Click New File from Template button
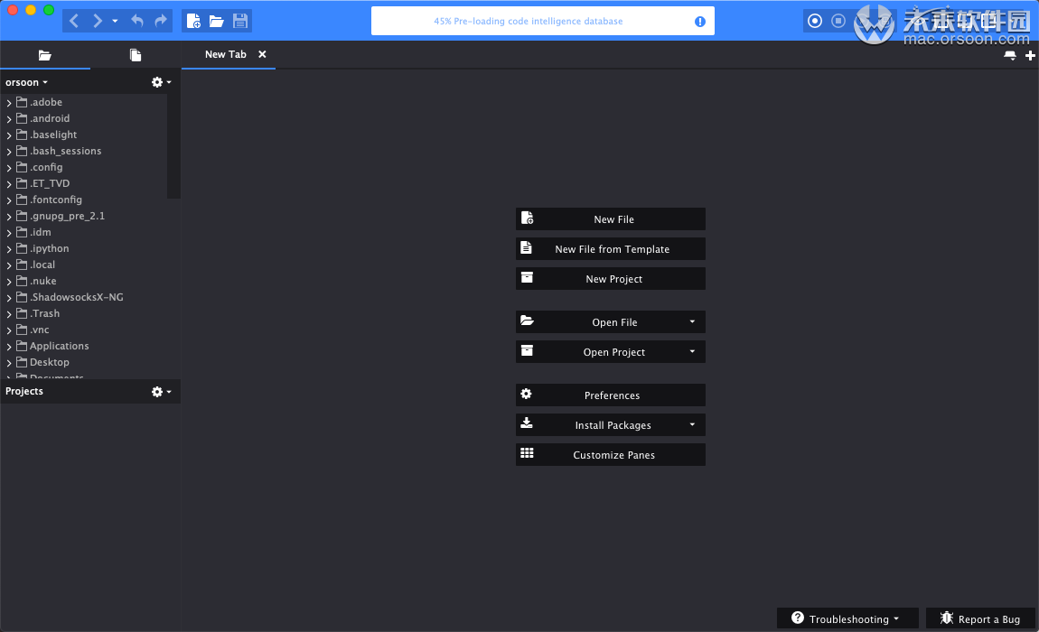Image resolution: width=1039 pixels, height=632 pixels. 610,249
